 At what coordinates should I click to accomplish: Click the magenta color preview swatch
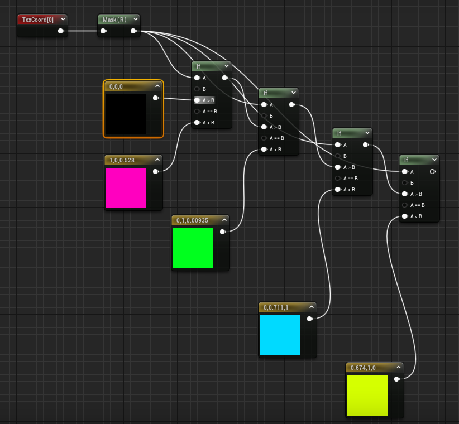point(126,187)
